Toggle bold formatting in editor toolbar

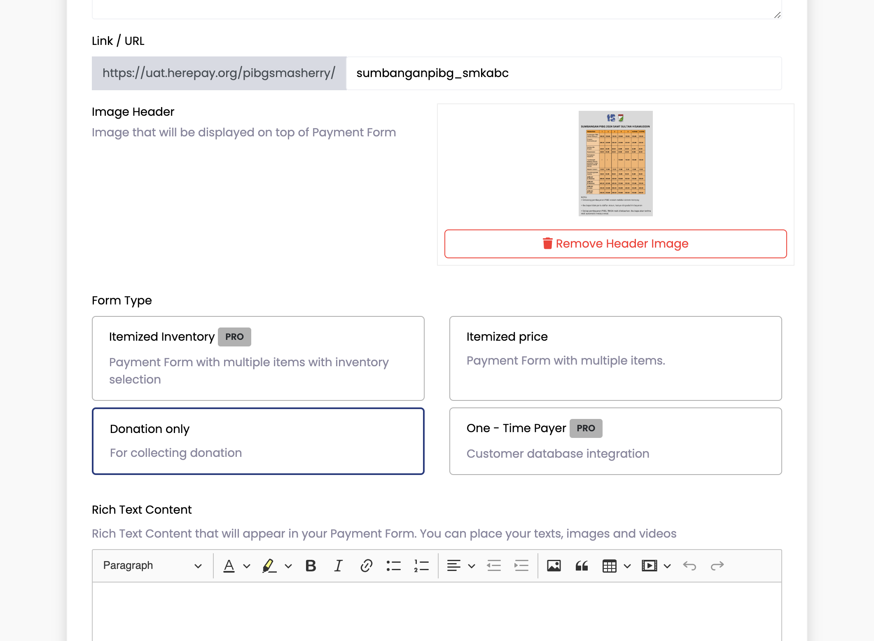point(311,566)
